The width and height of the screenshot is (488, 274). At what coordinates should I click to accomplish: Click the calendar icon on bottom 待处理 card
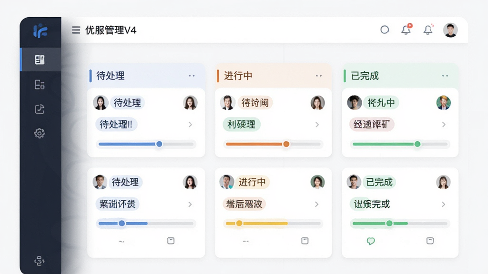171,241
